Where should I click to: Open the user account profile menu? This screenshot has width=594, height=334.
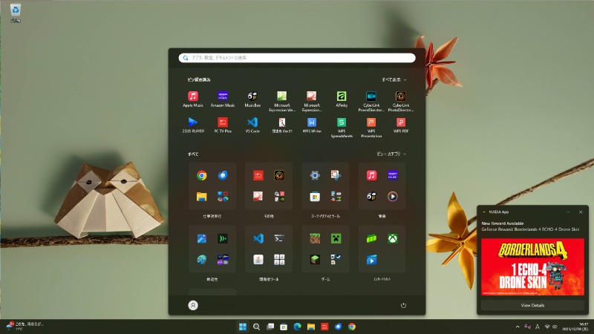193,305
